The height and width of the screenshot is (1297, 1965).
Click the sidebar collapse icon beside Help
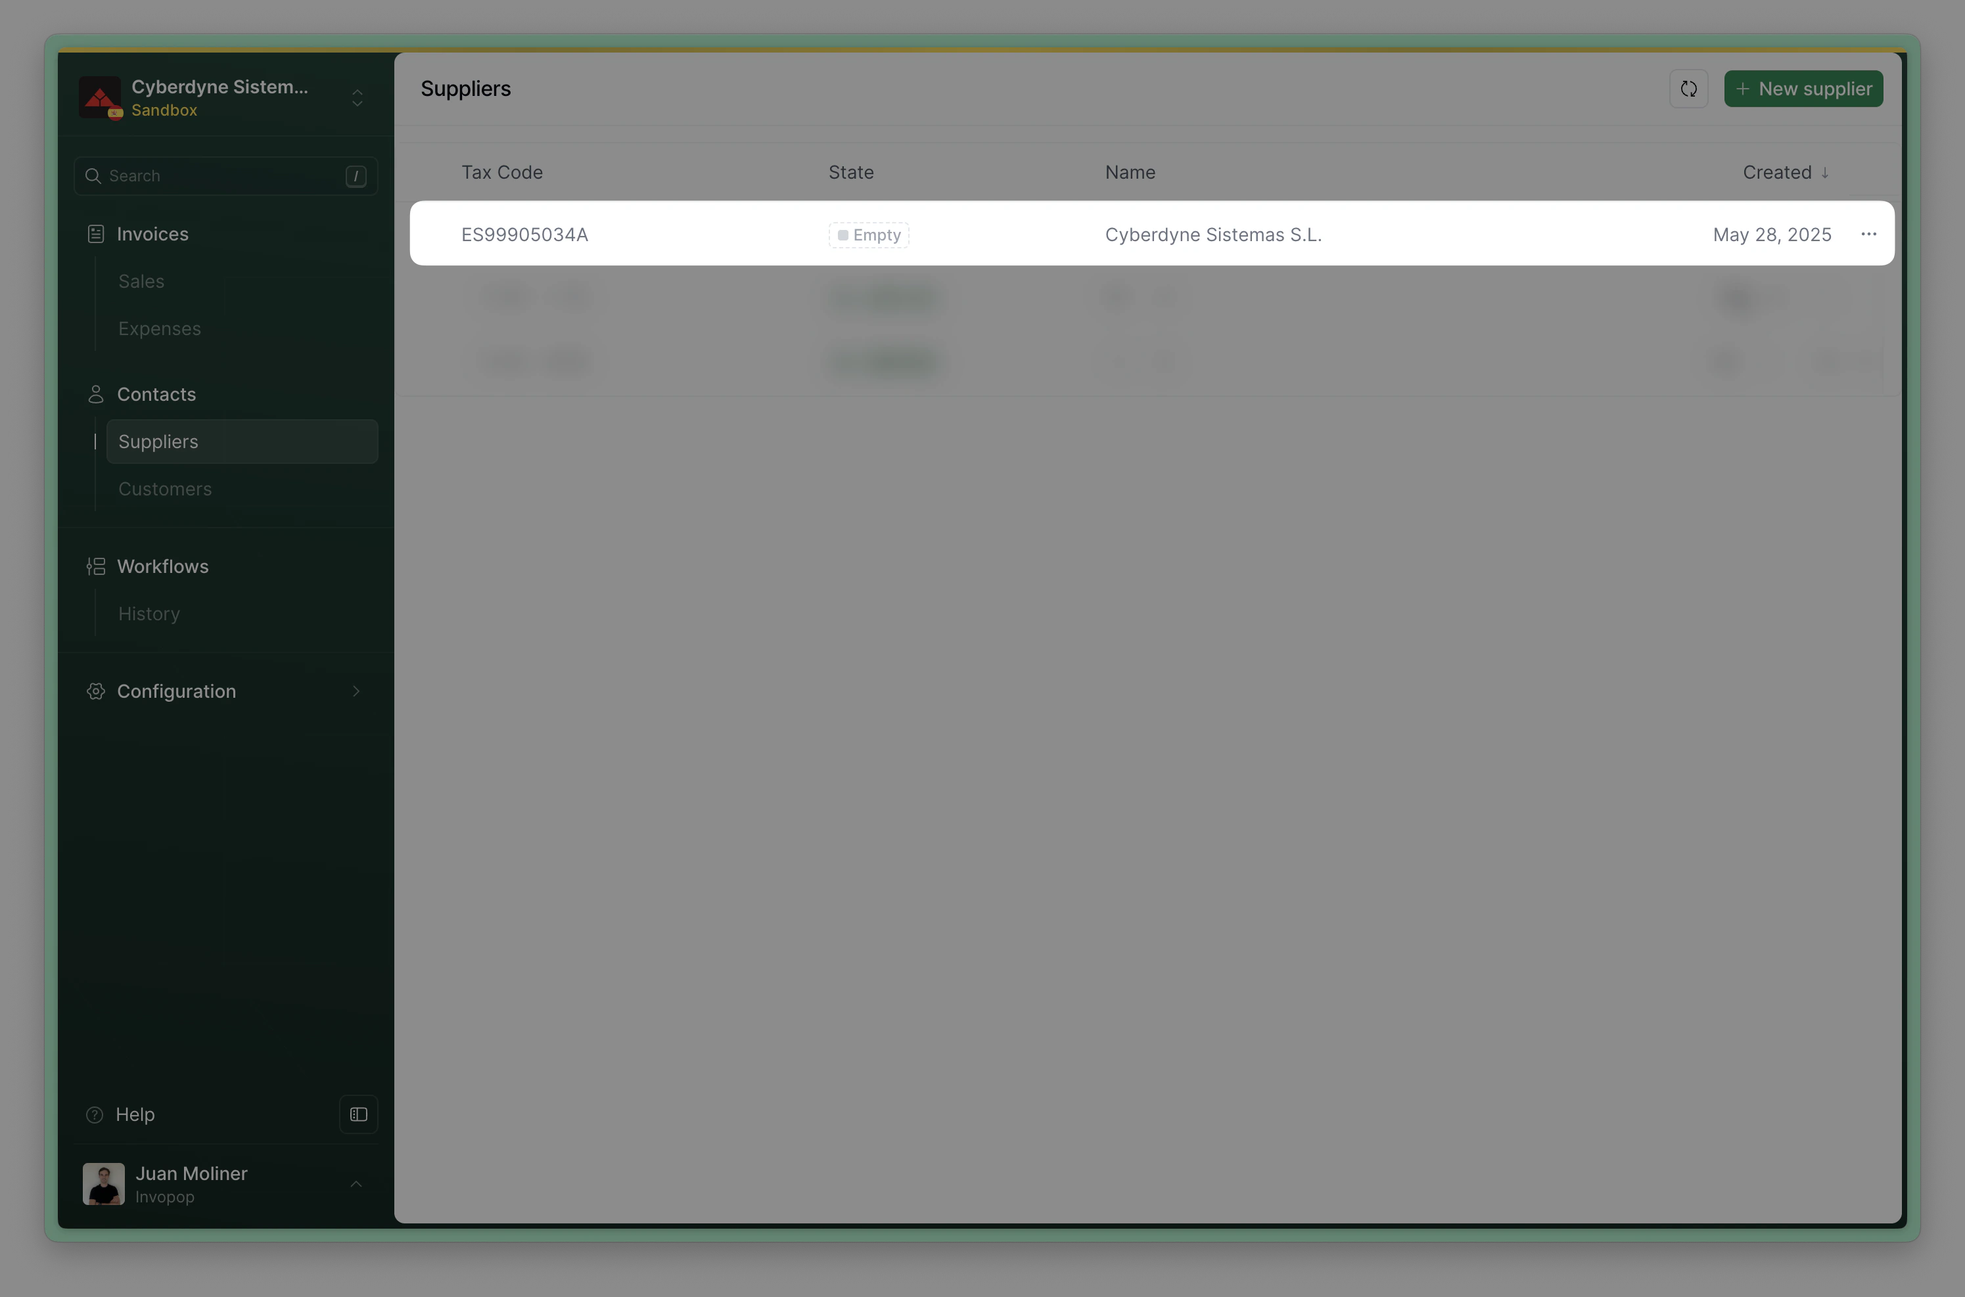click(358, 1114)
